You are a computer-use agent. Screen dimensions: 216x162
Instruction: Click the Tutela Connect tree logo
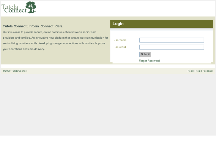point(19,7)
